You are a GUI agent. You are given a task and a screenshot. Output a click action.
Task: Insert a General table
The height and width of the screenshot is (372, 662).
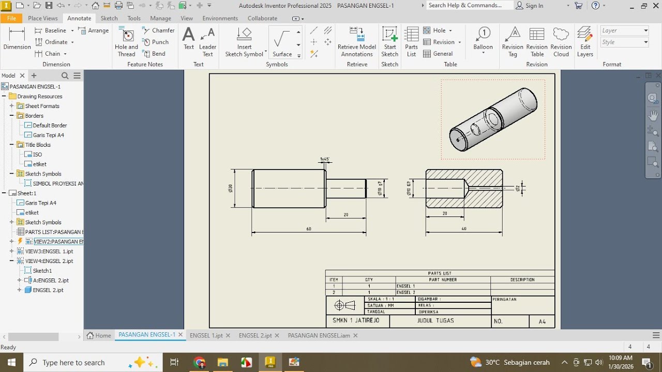tap(438, 54)
